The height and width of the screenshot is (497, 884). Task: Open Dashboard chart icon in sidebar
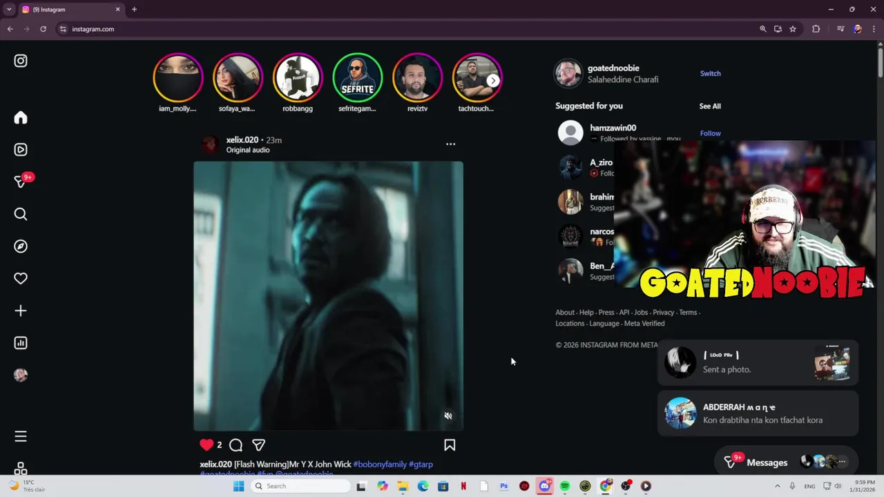click(x=21, y=343)
